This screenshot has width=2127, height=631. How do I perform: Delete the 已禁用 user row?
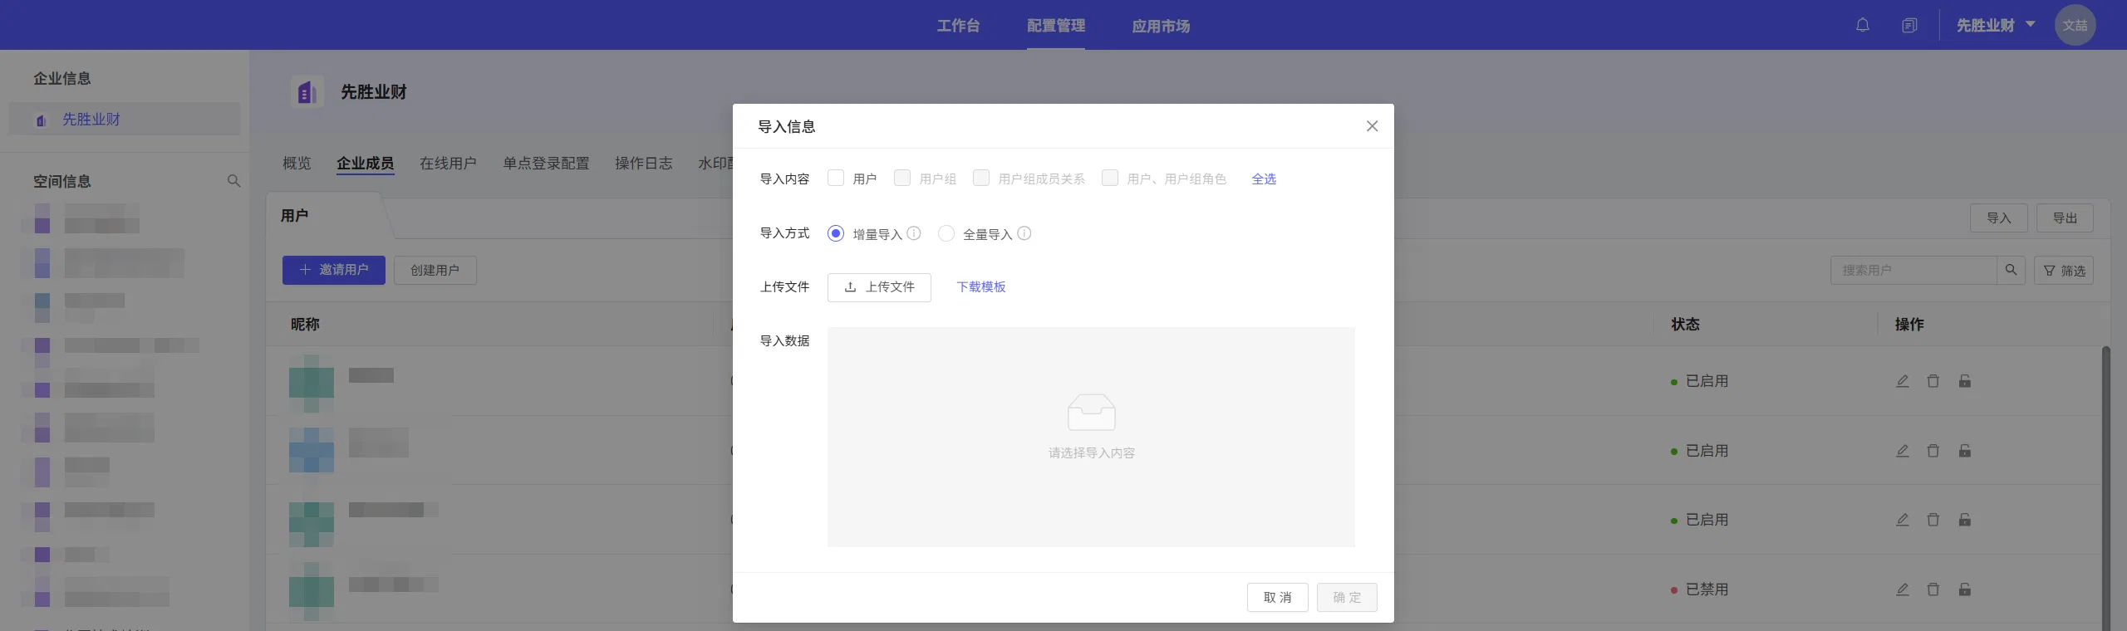click(1933, 589)
